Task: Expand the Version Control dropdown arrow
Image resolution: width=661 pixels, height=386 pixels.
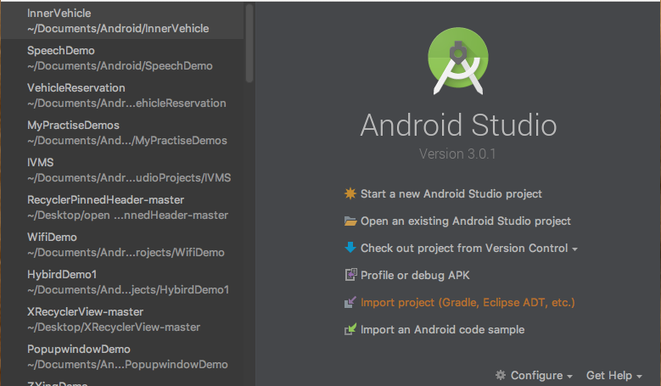Action: click(x=574, y=249)
